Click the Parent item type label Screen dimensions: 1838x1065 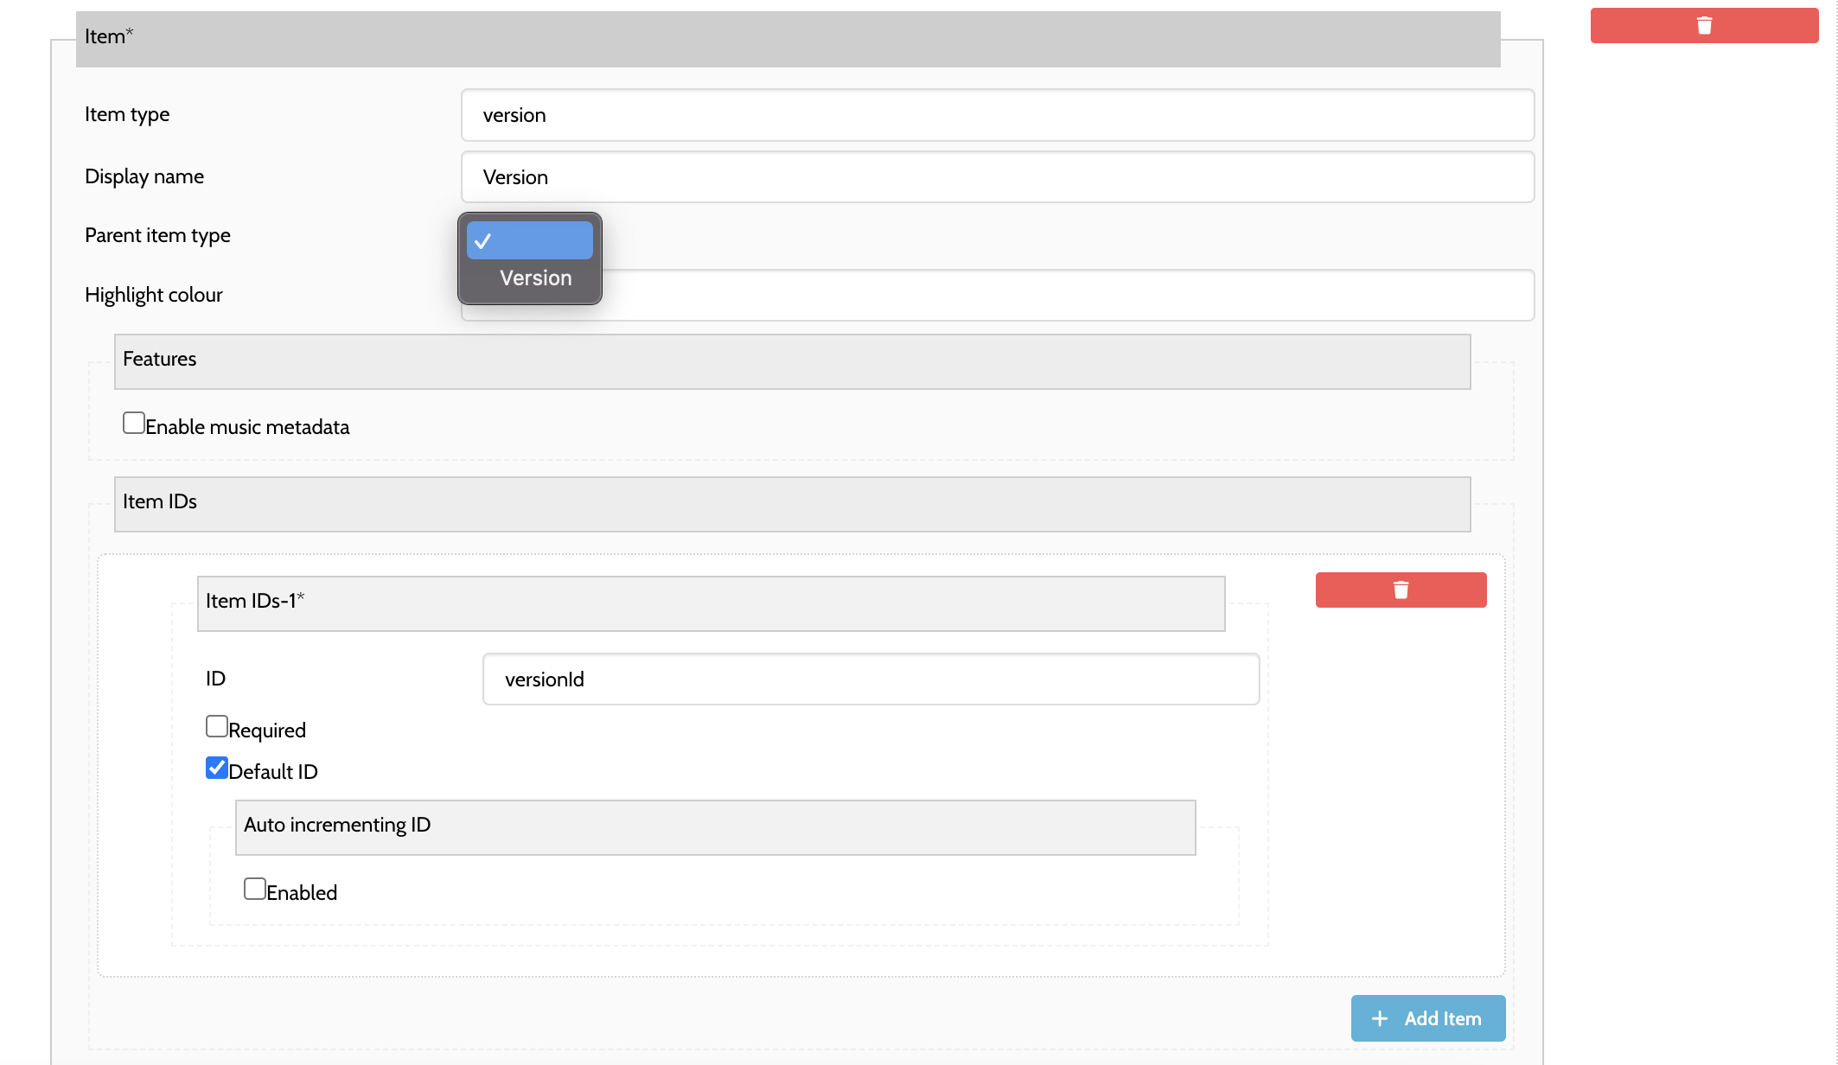(x=157, y=235)
